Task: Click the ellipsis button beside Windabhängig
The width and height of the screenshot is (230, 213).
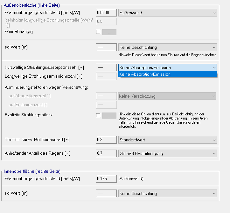Action: point(109,32)
